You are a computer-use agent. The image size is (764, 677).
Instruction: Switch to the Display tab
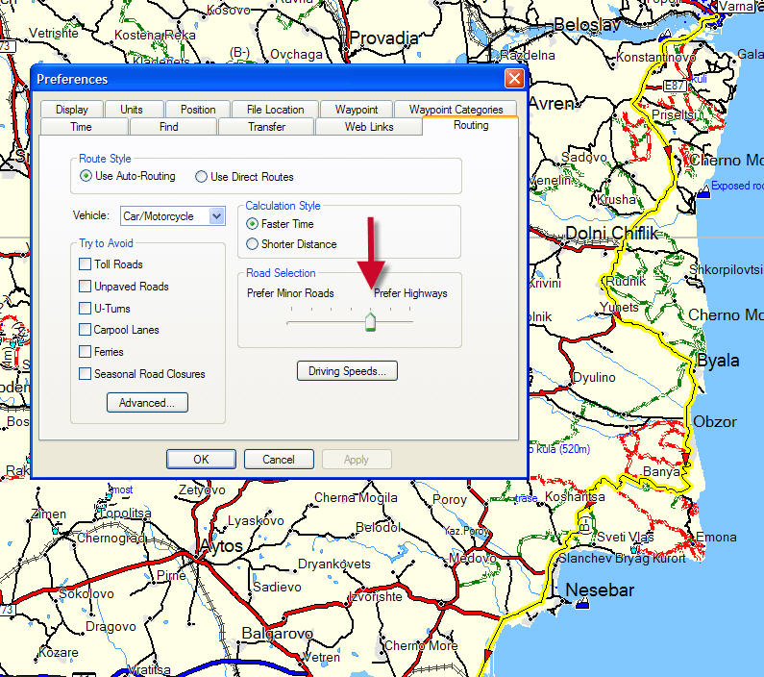(71, 110)
